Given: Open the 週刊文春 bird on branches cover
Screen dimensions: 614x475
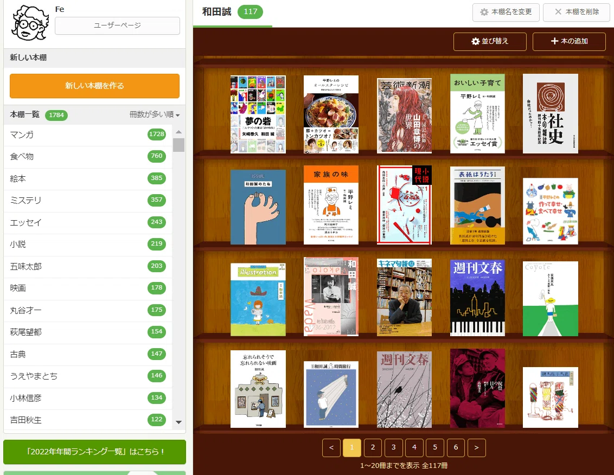Looking at the screenshot, I should coord(404,390).
